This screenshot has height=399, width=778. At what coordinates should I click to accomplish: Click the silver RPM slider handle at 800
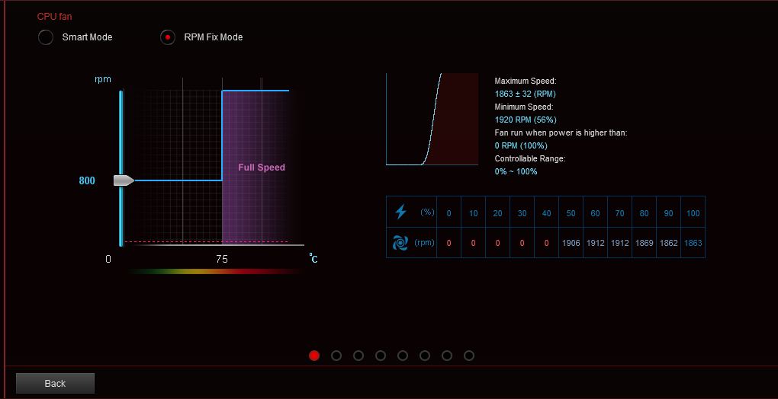tap(124, 180)
